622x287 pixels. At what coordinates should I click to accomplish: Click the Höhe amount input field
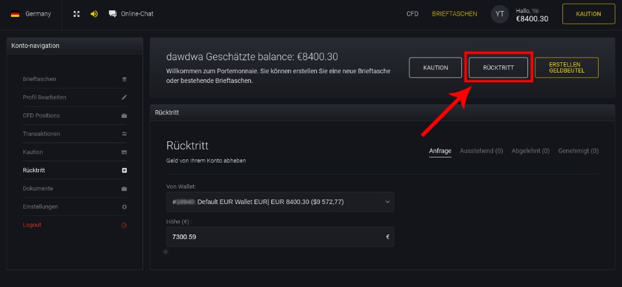280,237
